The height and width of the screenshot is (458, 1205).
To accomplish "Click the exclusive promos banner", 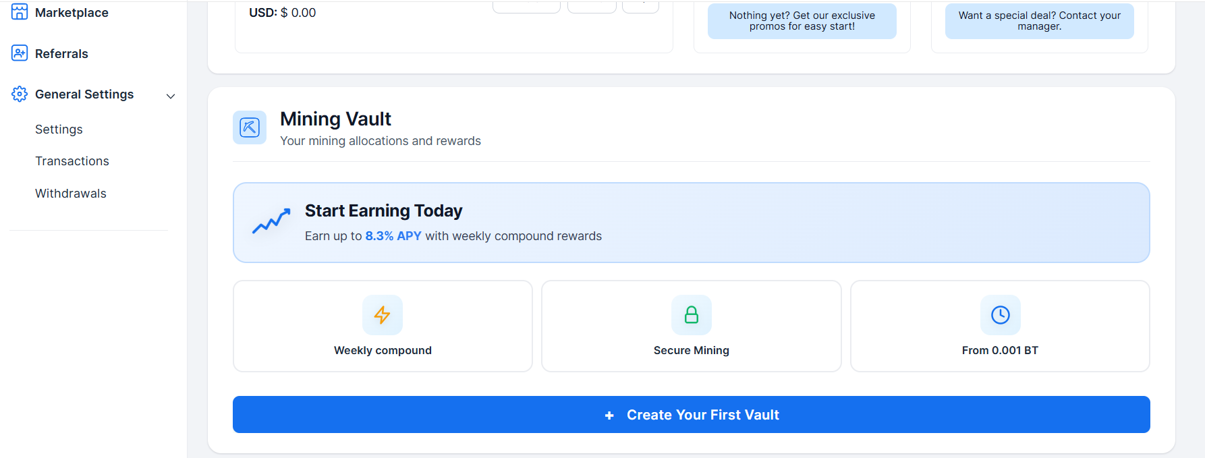I will [x=802, y=21].
